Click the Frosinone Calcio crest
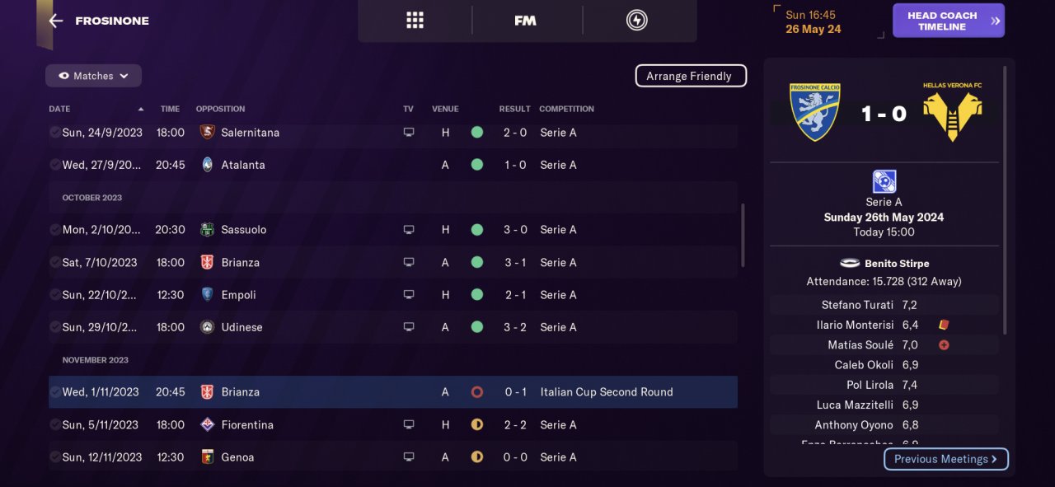This screenshot has width=1055, height=487. point(814,112)
